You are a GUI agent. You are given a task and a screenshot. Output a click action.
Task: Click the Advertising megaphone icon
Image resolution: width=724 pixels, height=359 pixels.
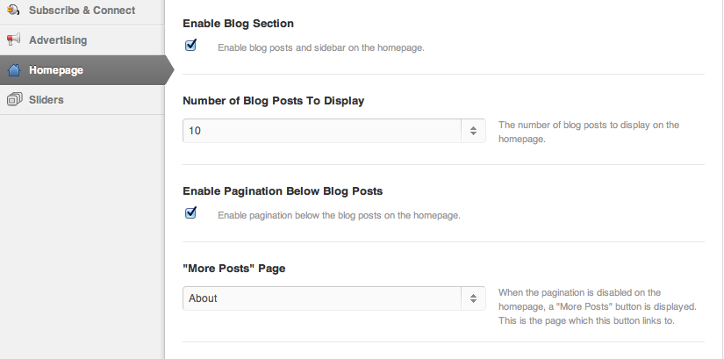point(13,39)
